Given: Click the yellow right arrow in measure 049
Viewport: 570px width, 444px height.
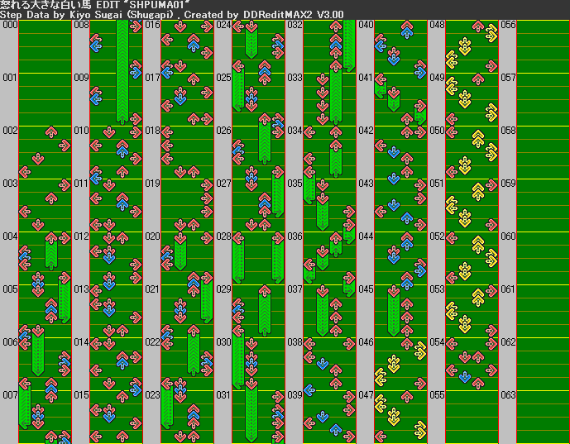Looking at the screenshot, I should point(491,112).
